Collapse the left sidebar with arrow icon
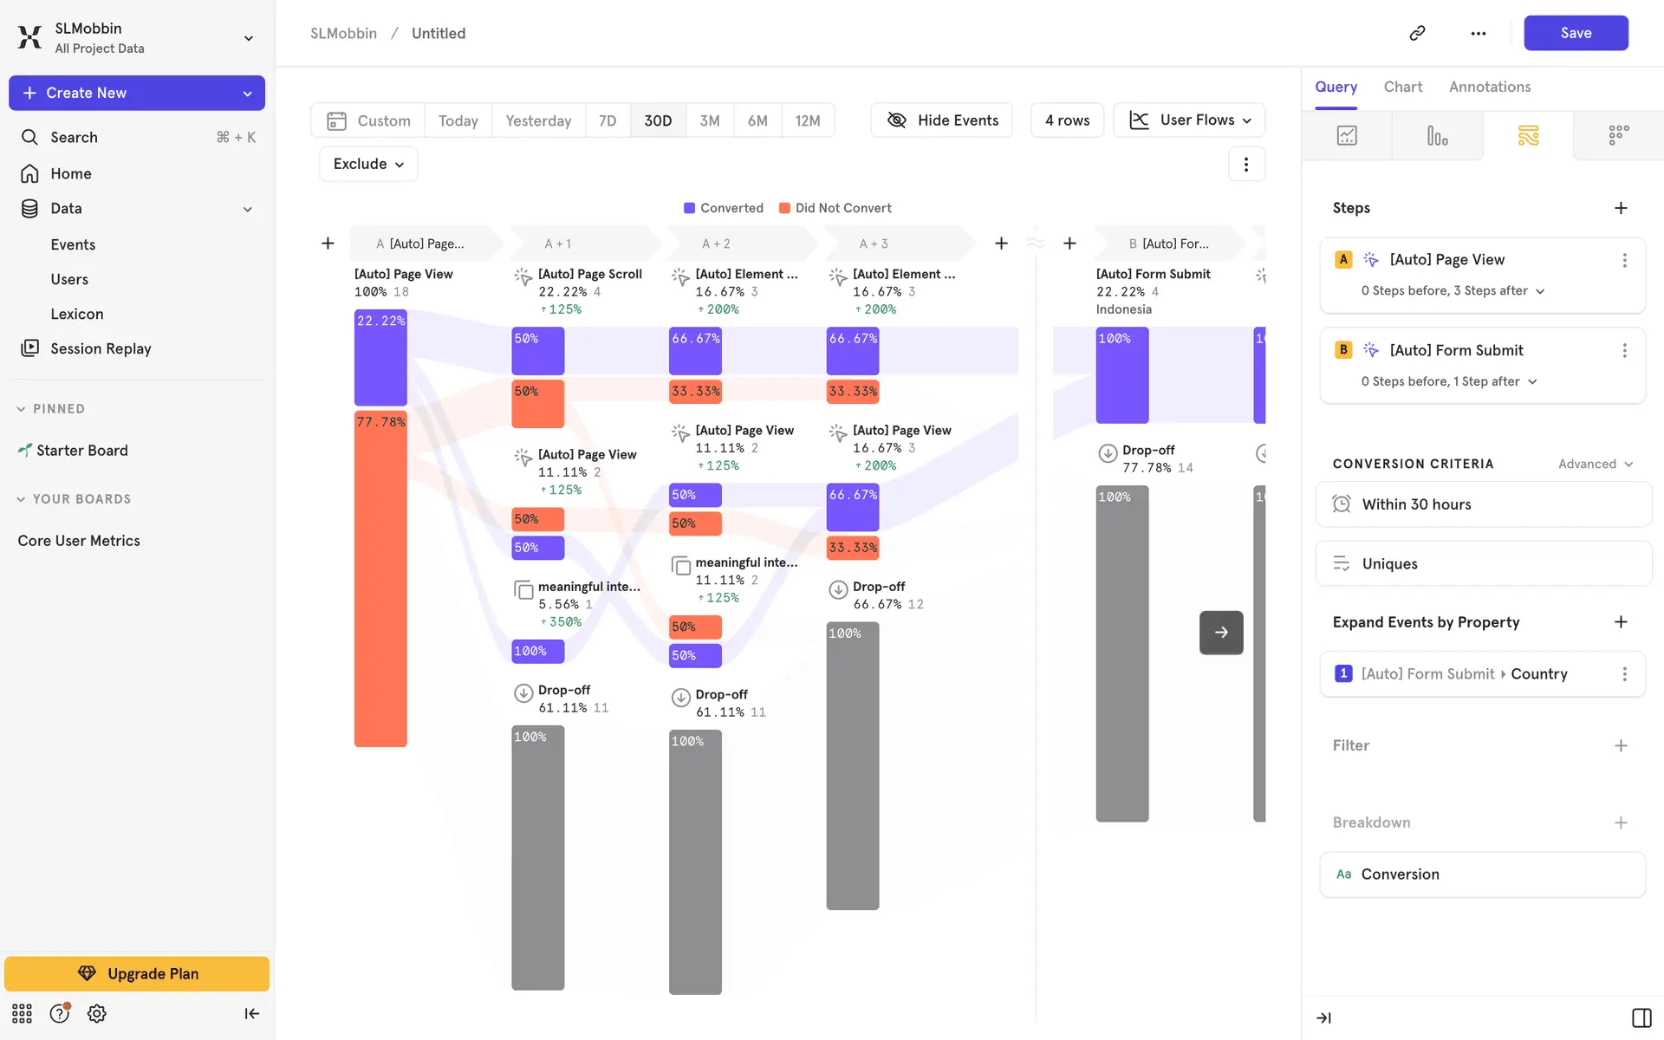This screenshot has height=1040, width=1664. [x=251, y=1014]
